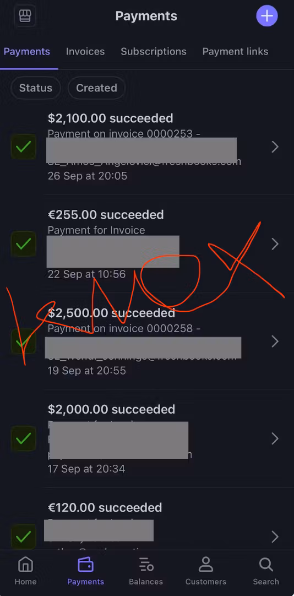Viewport: 294px width, 596px height.
Task: Expand the €255.00 payment chevron
Action: tap(275, 244)
